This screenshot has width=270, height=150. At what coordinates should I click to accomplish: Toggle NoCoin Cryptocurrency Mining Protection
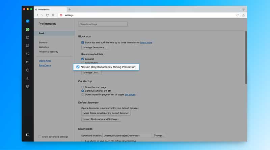click(x=78, y=67)
